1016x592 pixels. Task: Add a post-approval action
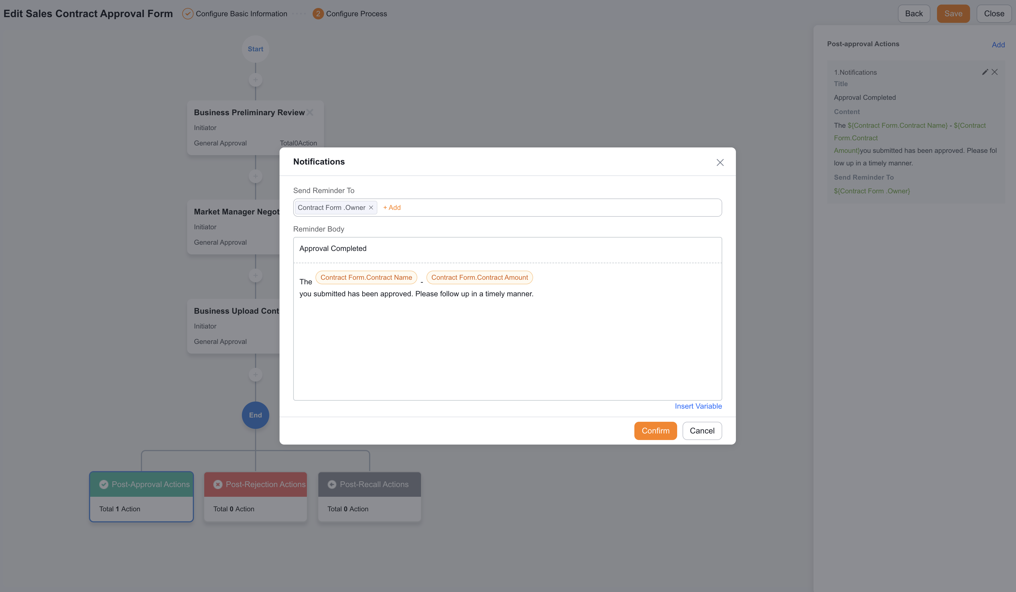coord(998,45)
